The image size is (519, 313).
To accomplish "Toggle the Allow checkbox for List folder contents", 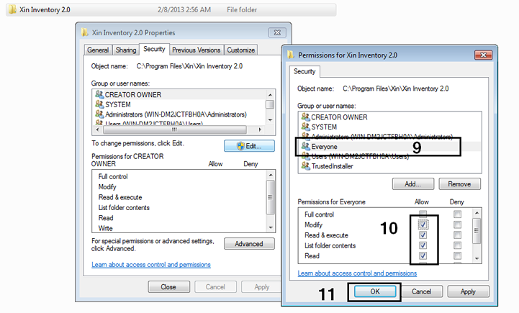I will click(x=423, y=245).
